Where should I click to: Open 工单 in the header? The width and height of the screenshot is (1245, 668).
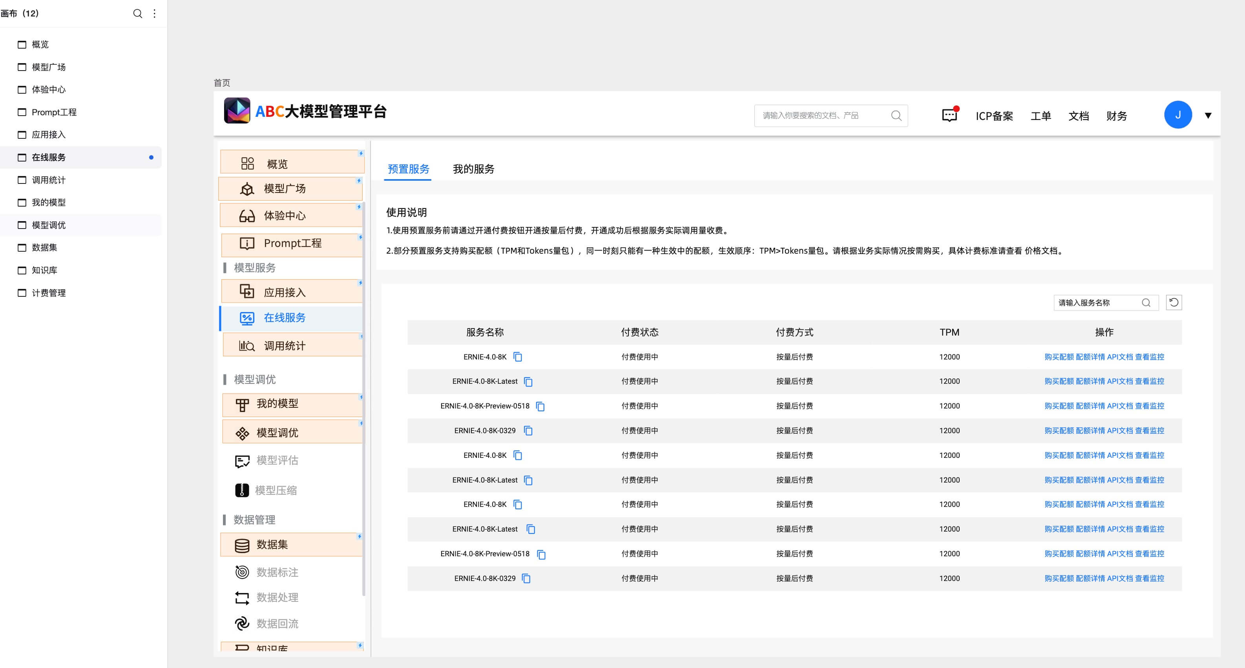click(x=1041, y=116)
